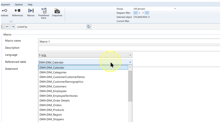Image resolution: width=221 pixels, height=123 pixels.
Task: Open the Options menu
Action: click(19, 4)
